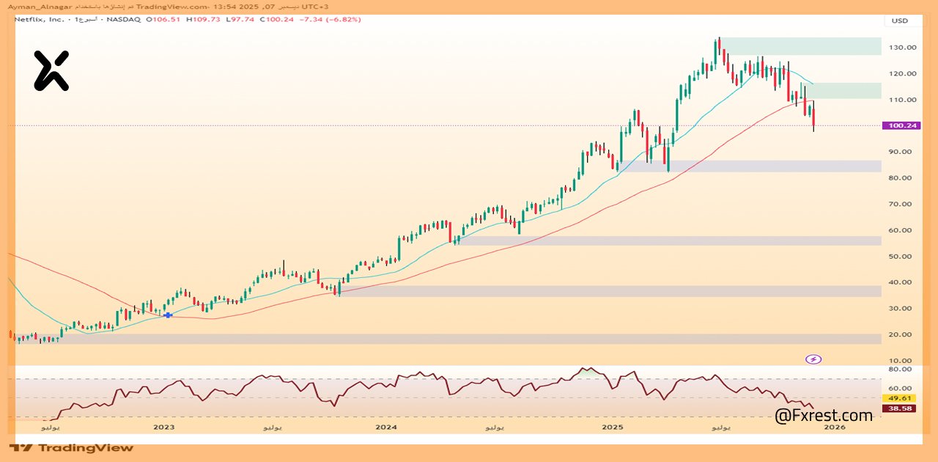The height and width of the screenshot is (462, 938).
Task: Select the upper green supply zone near 130
Action: click(x=802, y=46)
